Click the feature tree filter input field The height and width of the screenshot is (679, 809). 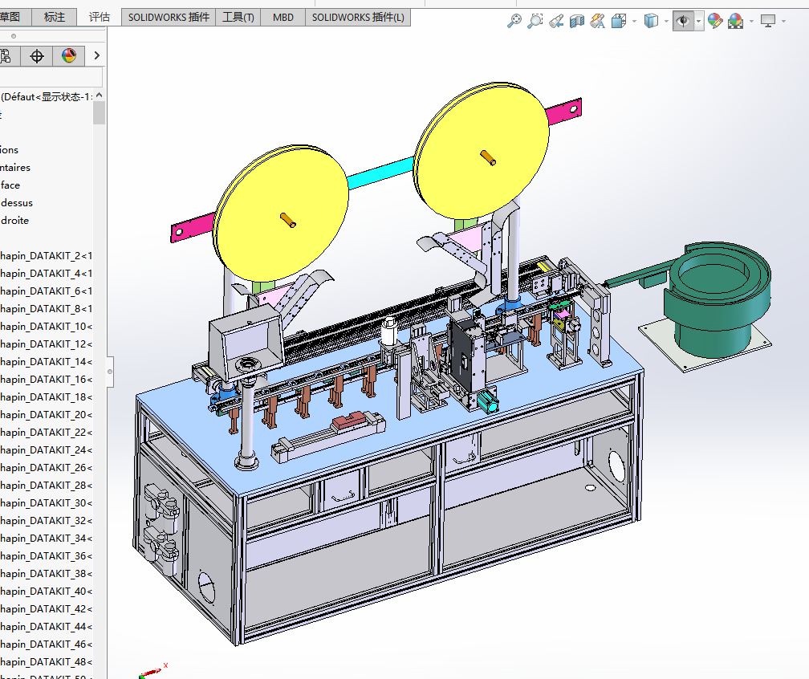click(x=50, y=77)
